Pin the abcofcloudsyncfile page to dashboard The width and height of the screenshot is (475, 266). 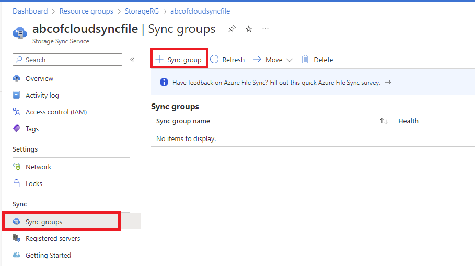pyautogui.click(x=232, y=29)
